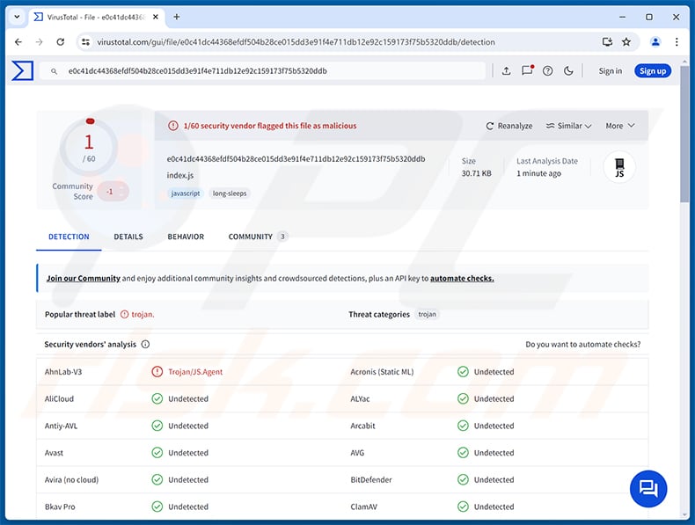
Task: Open the browser profile icon
Action: pyautogui.click(x=655, y=42)
